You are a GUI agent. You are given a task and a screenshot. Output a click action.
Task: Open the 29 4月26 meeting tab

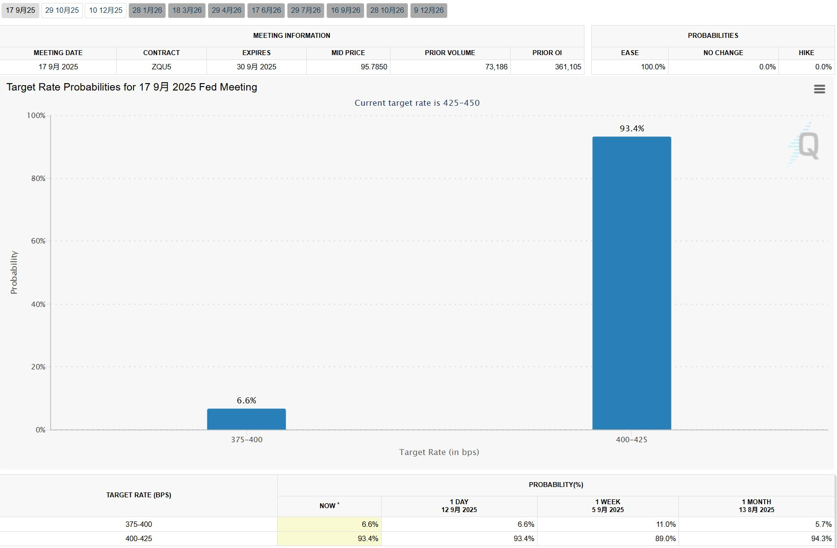(x=226, y=10)
